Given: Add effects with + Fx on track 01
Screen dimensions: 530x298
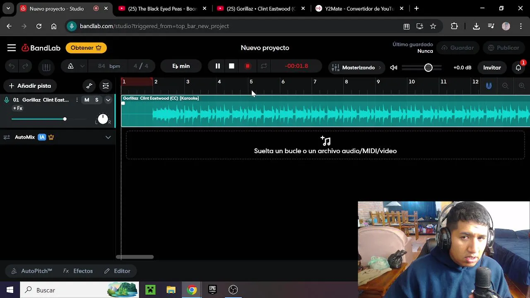Looking at the screenshot, I should tap(18, 108).
